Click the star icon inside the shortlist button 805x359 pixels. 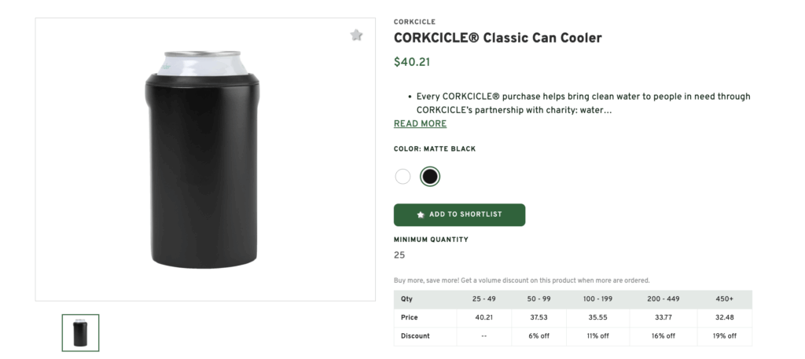click(421, 214)
